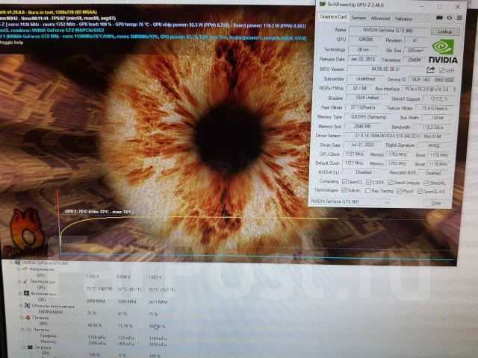Click the BIOS export share icon
The width and height of the screenshot is (478, 358).
point(430,70)
